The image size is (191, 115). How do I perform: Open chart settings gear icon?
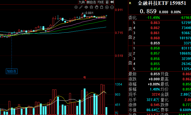pyautogui.click(x=76, y=7)
